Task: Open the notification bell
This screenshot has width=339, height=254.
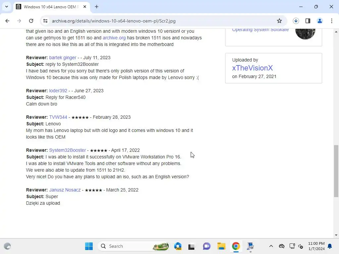Action: (330, 246)
